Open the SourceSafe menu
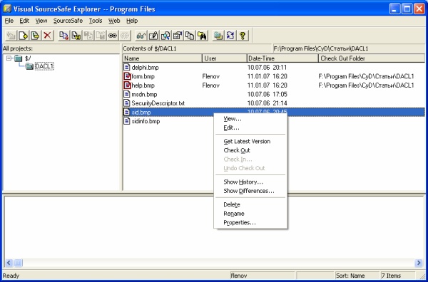The height and width of the screenshot is (282, 428). pyautogui.click(x=68, y=21)
